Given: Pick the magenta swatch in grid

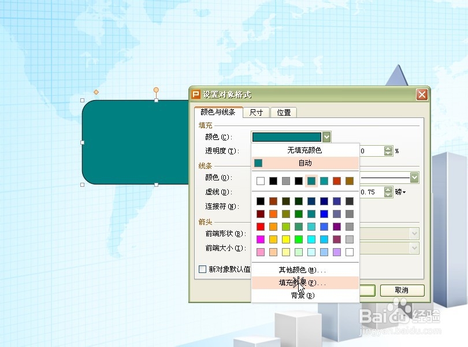Looking at the screenshot, I should 261,239.
